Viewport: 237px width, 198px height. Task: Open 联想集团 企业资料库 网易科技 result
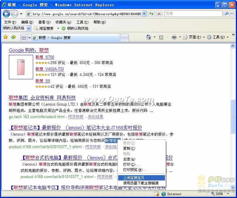[x=42, y=98]
